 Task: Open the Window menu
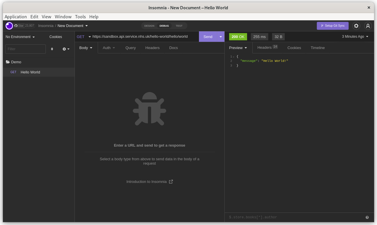coord(63,17)
